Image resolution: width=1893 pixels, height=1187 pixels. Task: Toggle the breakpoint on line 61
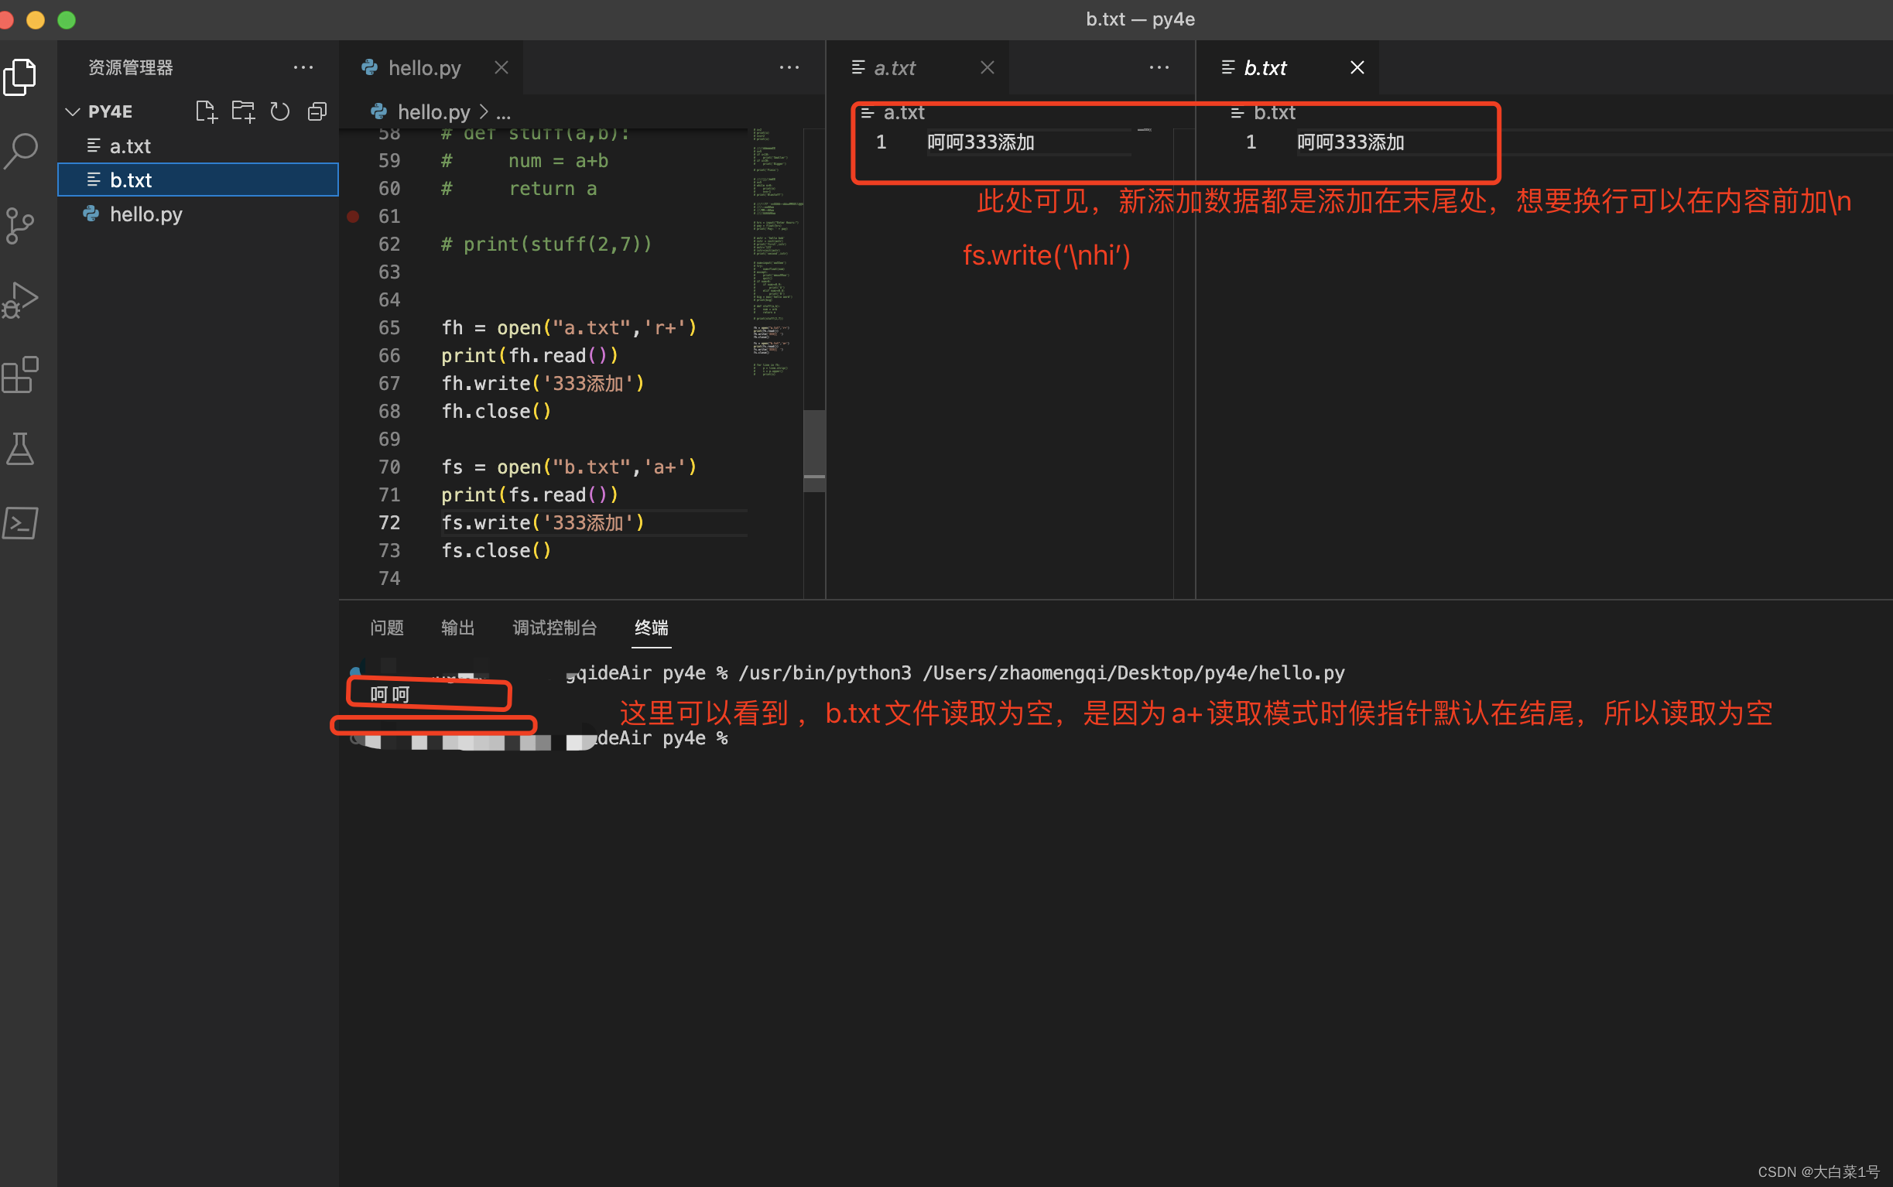pyautogui.click(x=354, y=216)
